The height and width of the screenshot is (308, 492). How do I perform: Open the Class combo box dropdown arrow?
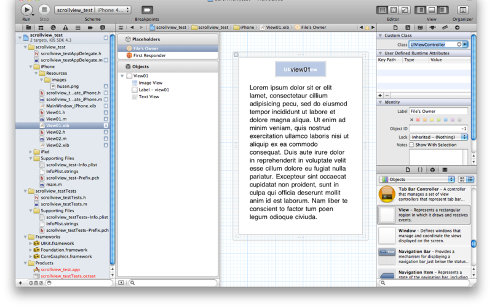pos(465,44)
